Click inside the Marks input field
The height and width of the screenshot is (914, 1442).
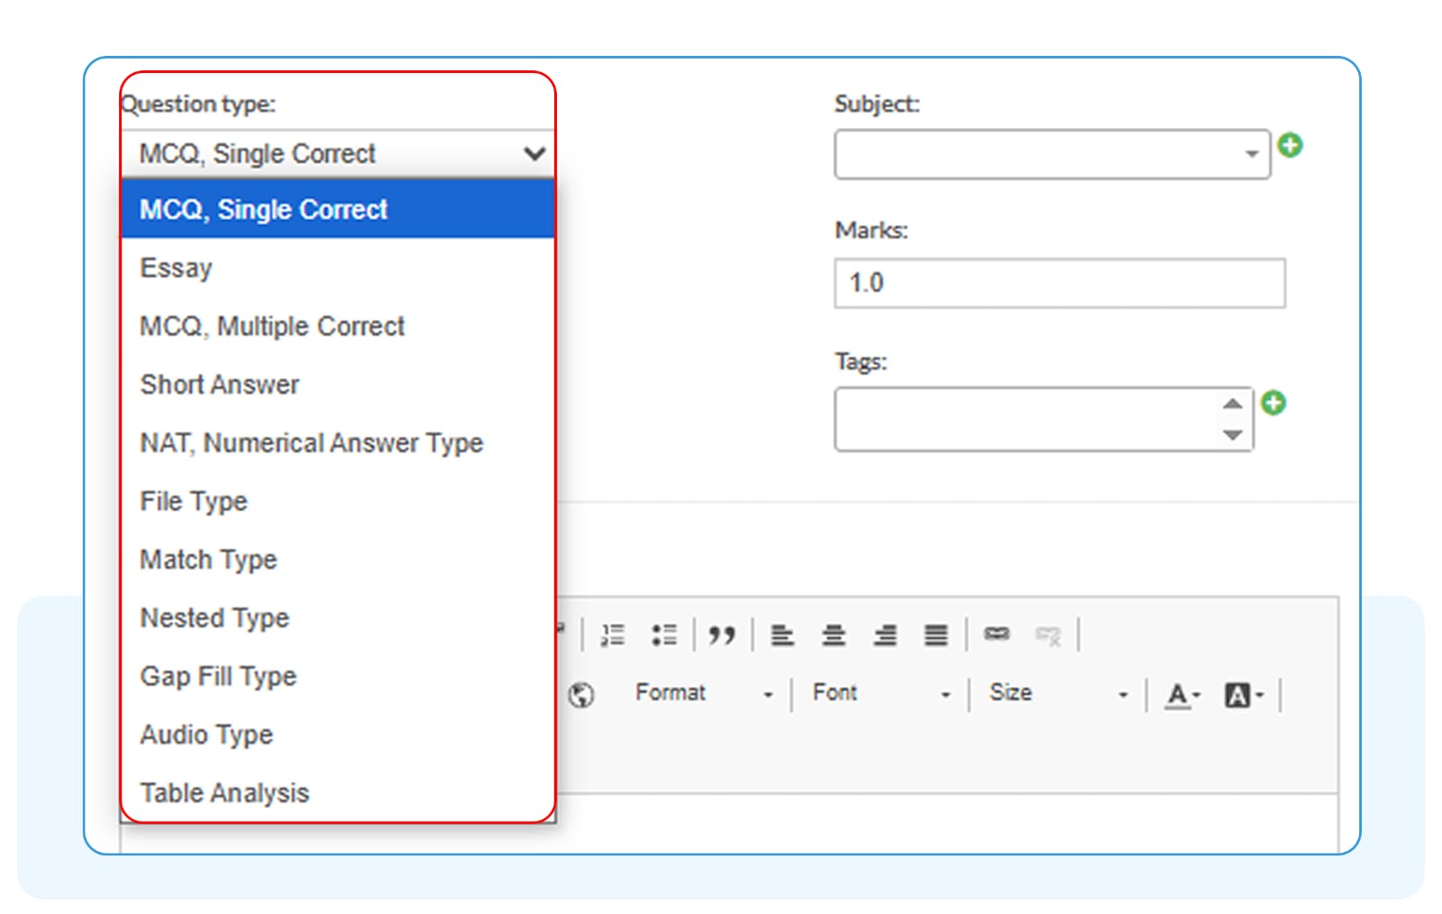pyautogui.click(x=1059, y=282)
